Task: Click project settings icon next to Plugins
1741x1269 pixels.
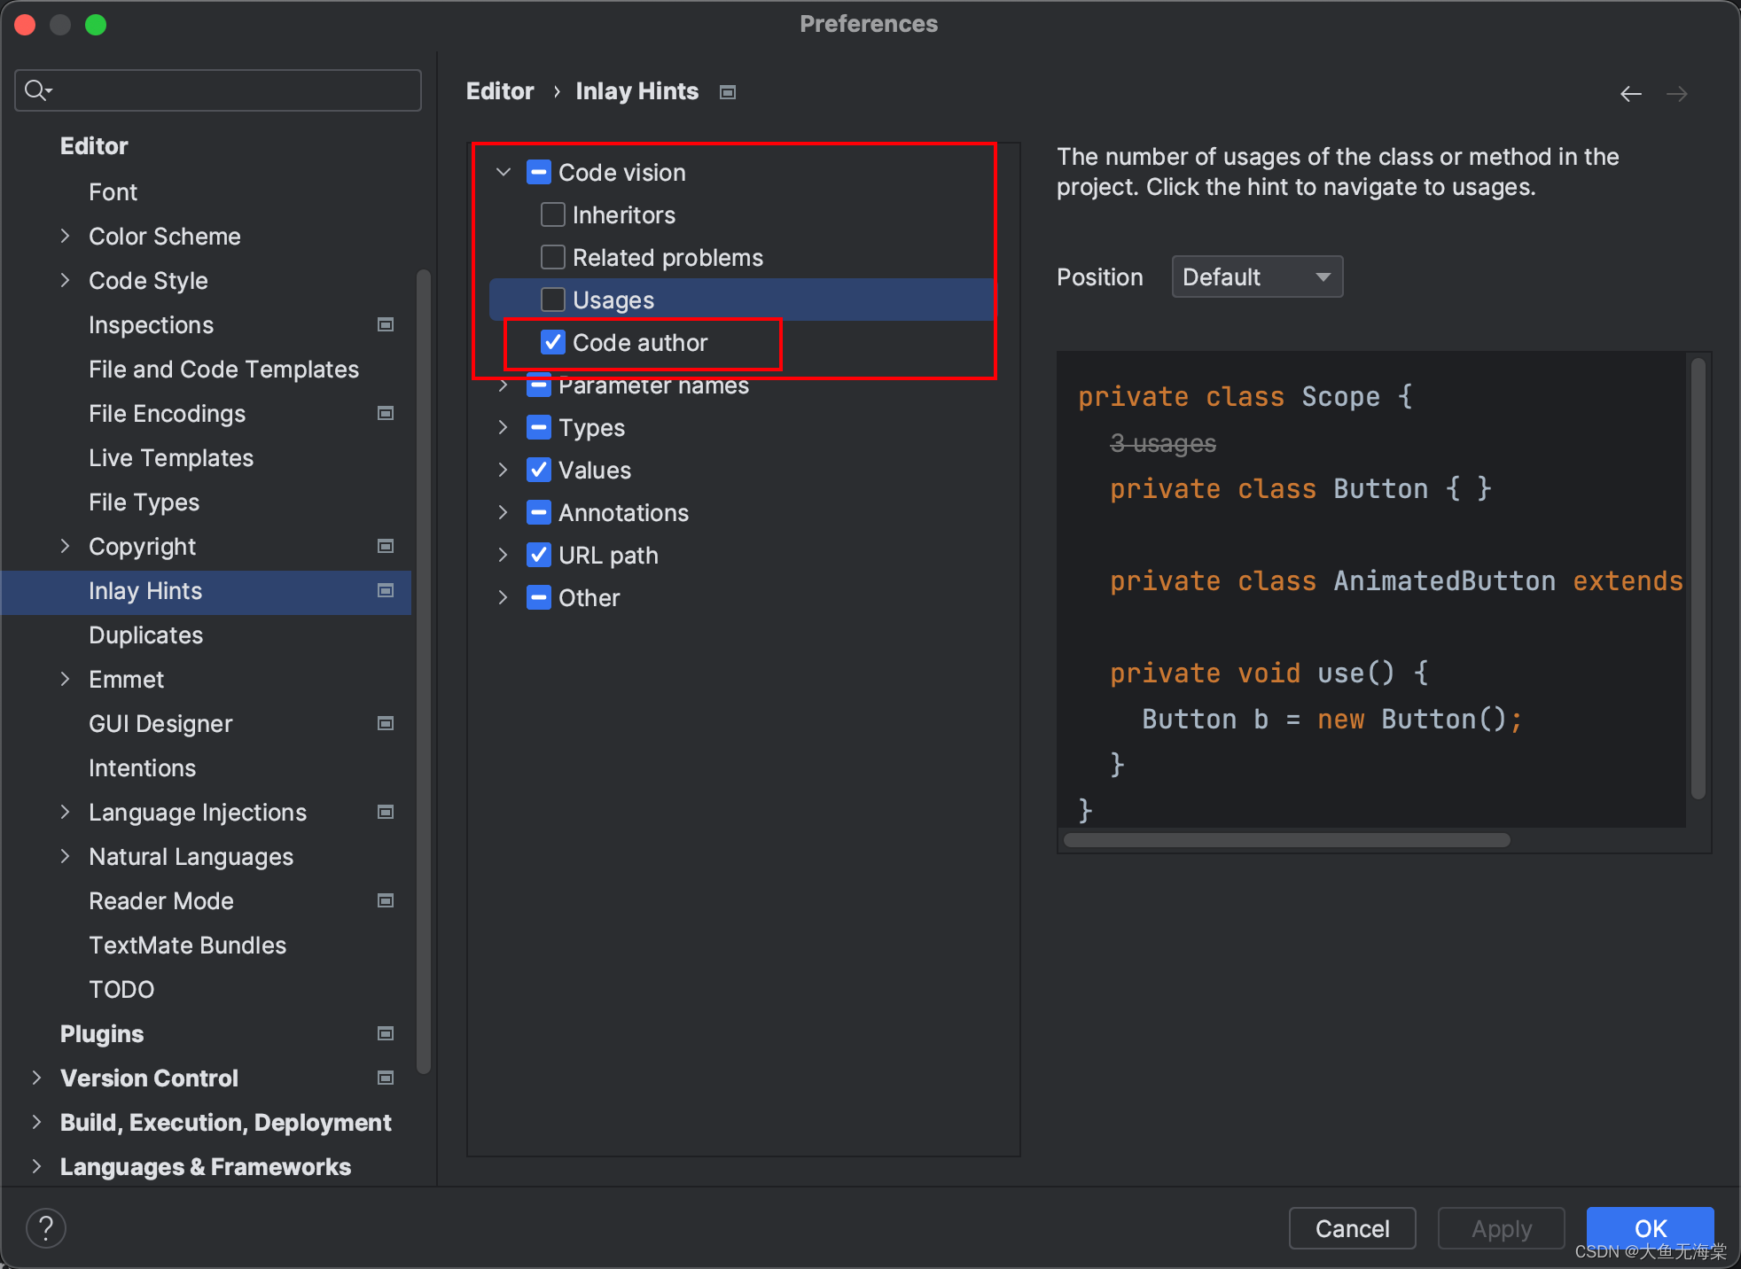Action: coord(386,1033)
